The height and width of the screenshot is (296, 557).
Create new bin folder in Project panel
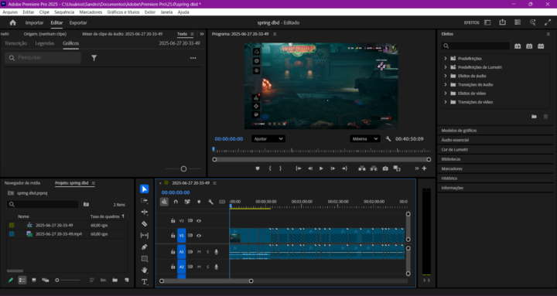(114, 280)
